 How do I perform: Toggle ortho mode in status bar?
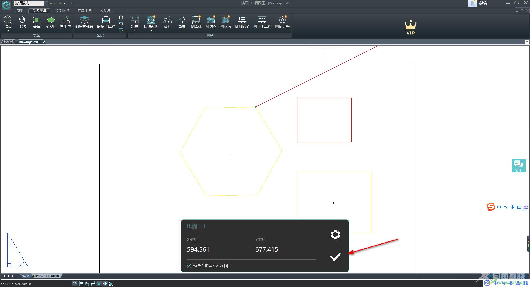pyautogui.click(x=93, y=284)
